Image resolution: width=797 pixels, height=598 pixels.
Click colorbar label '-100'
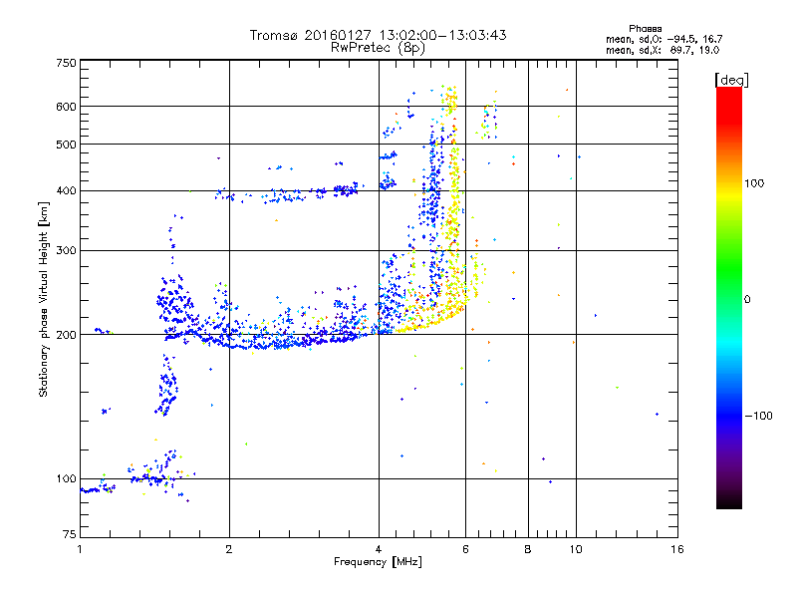coord(759,416)
